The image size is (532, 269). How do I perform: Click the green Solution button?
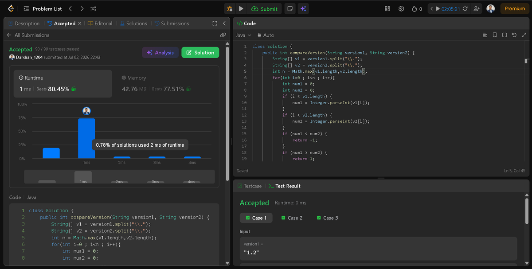click(x=200, y=52)
